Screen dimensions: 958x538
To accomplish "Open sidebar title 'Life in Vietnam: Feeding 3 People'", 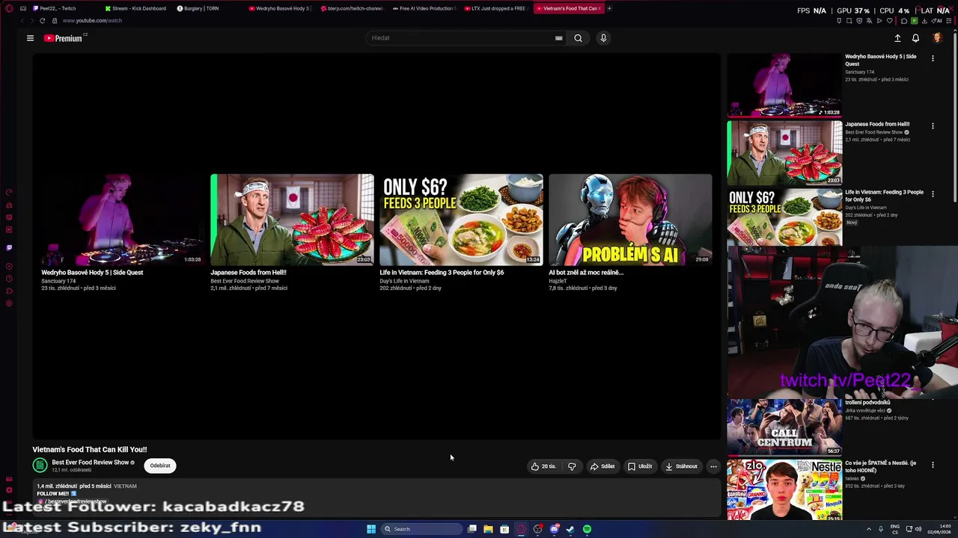I will [884, 196].
